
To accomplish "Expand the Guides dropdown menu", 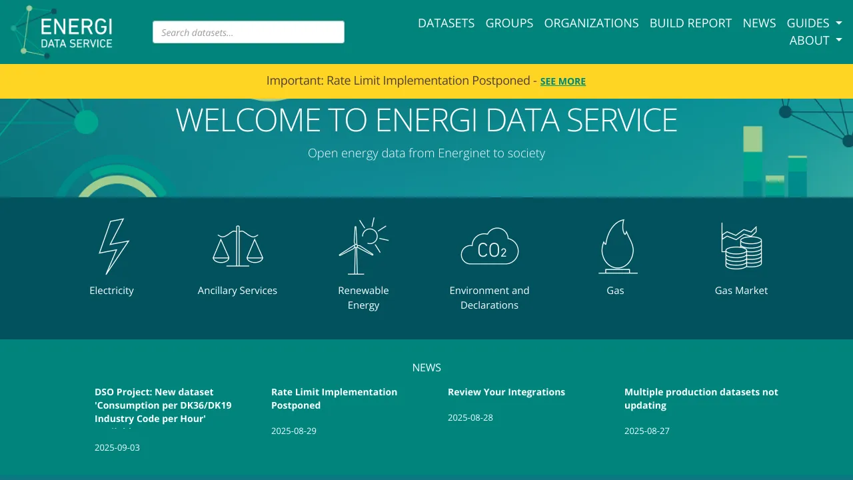I will coord(814,23).
